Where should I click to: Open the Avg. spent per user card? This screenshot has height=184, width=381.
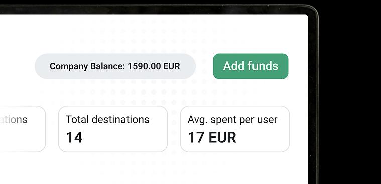[235, 129]
